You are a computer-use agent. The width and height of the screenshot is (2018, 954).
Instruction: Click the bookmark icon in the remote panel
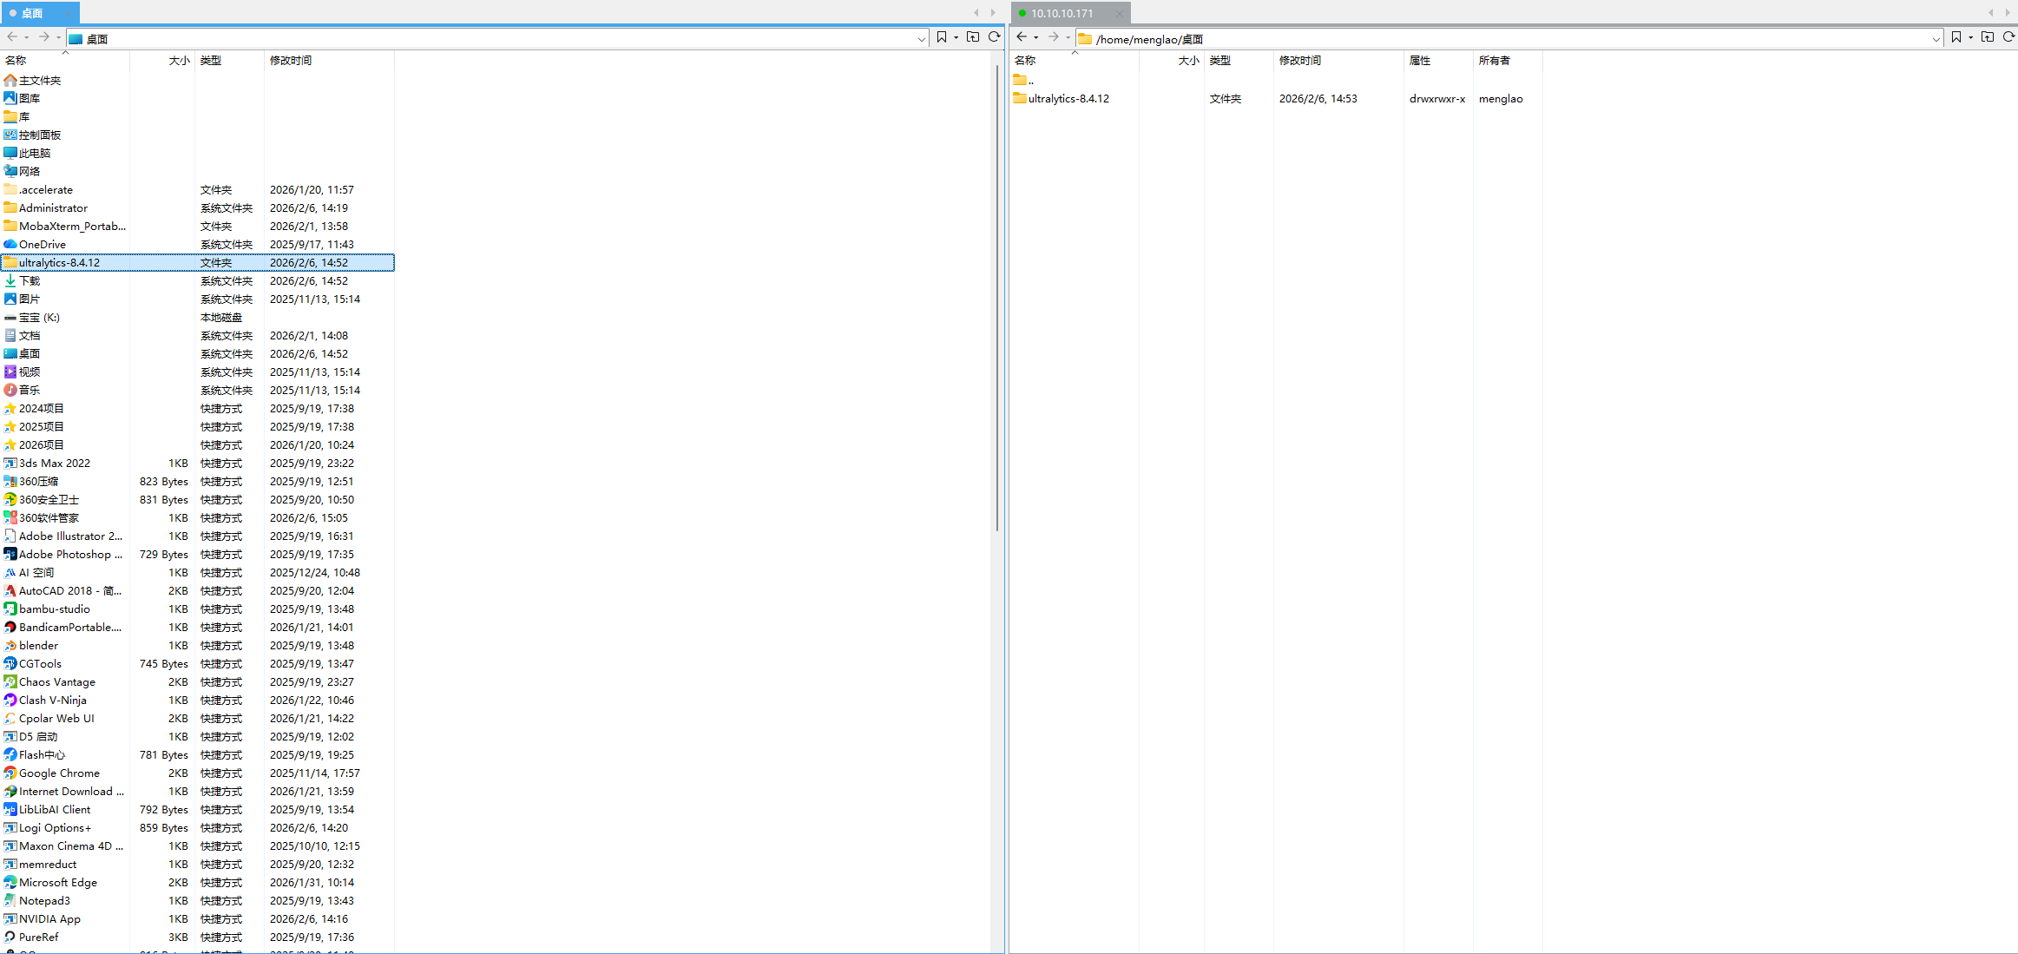1956,37
